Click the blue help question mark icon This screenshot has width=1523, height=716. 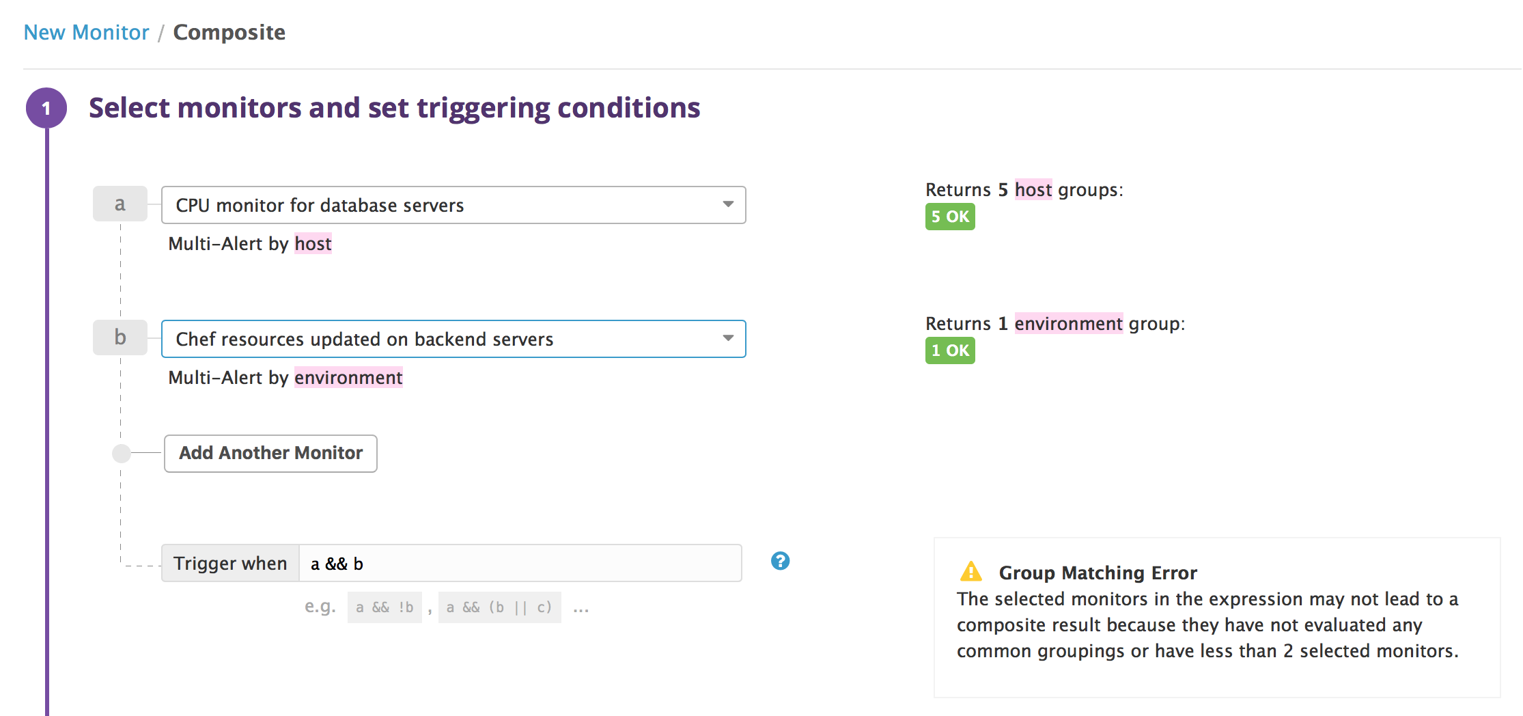point(780,561)
